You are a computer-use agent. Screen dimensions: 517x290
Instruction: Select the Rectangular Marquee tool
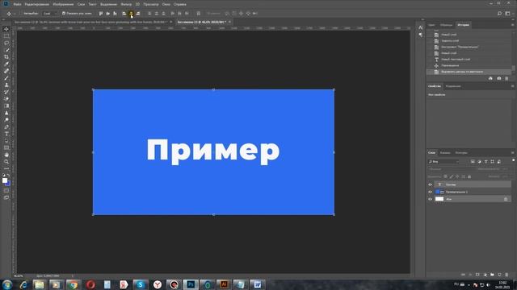(x=6, y=35)
